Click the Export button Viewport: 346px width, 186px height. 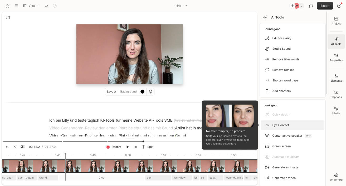coord(325,6)
